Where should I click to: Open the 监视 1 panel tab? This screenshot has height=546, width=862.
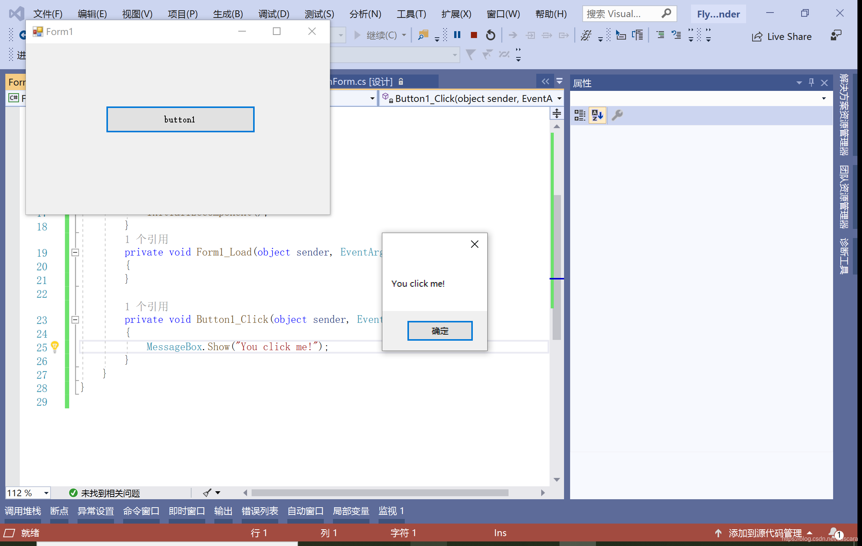[391, 511]
